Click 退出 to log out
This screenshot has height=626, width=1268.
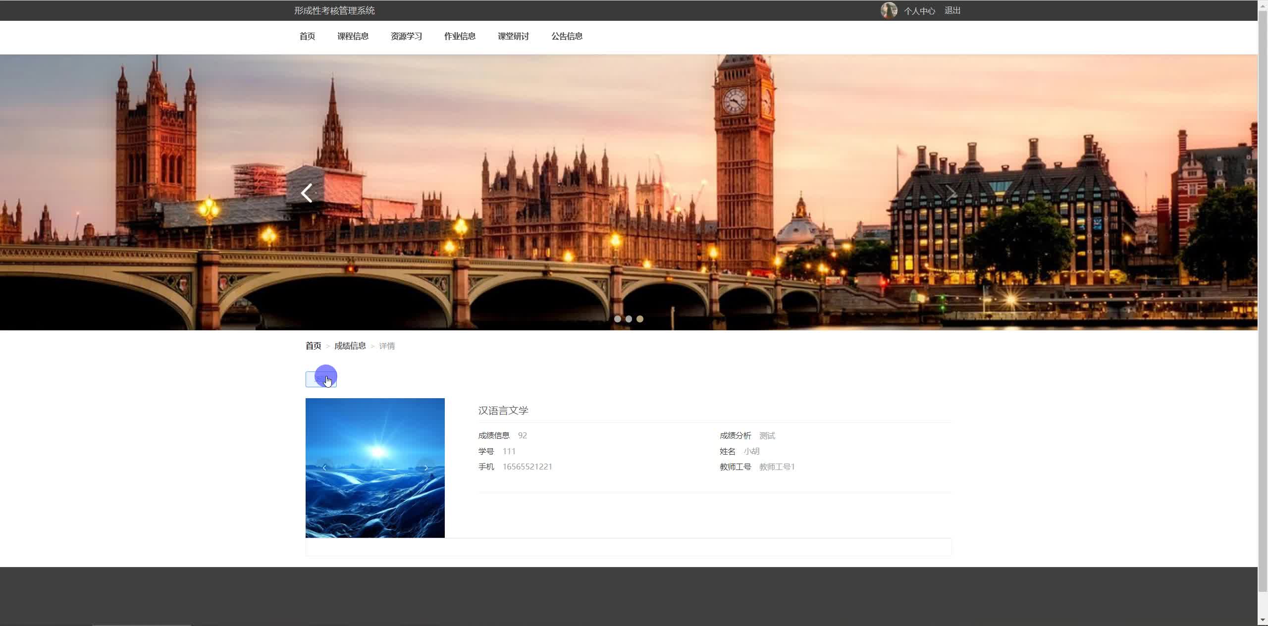952,10
